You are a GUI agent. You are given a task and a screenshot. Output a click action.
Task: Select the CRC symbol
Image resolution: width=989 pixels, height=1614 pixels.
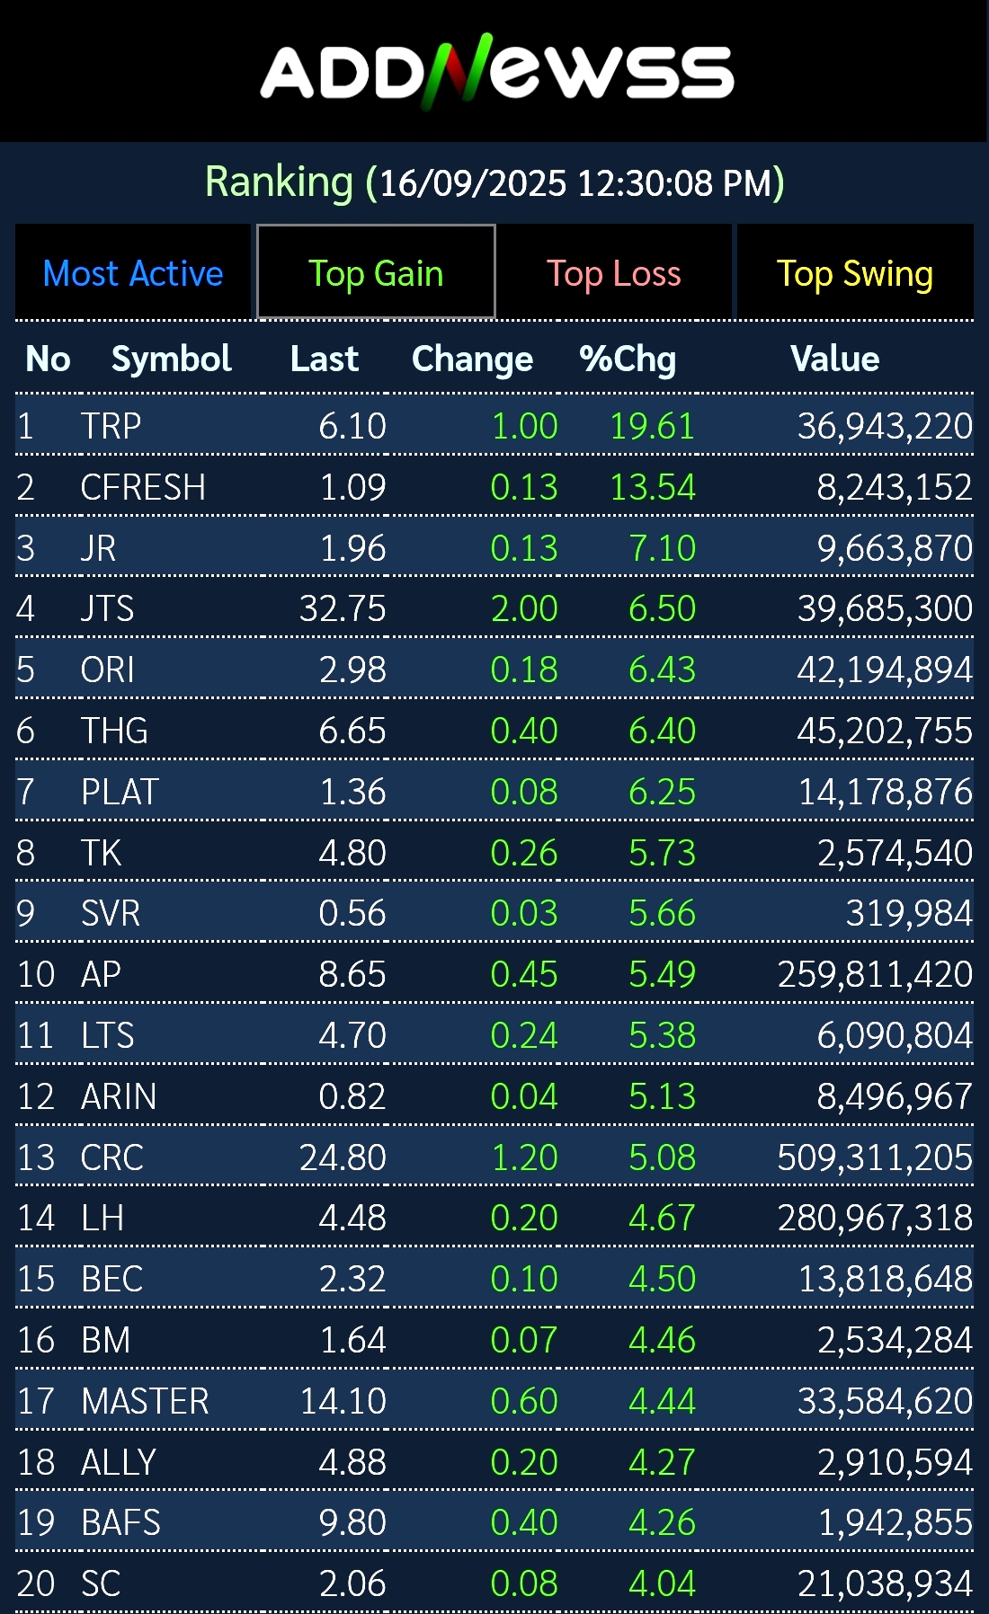(x=112, y=1157)
